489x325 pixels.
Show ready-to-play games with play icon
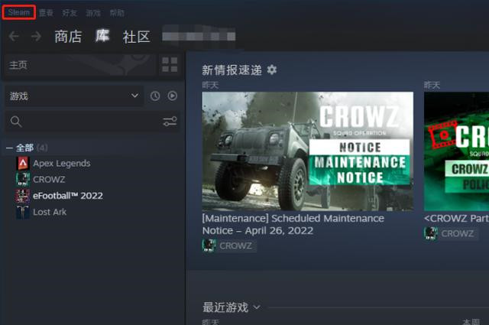[x=173, y=96]
